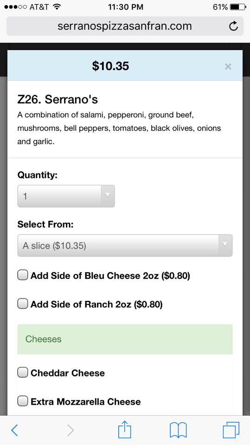Tap the Z26. Serrano's item title
The image size is (250, 445).
tap(58, 99)
